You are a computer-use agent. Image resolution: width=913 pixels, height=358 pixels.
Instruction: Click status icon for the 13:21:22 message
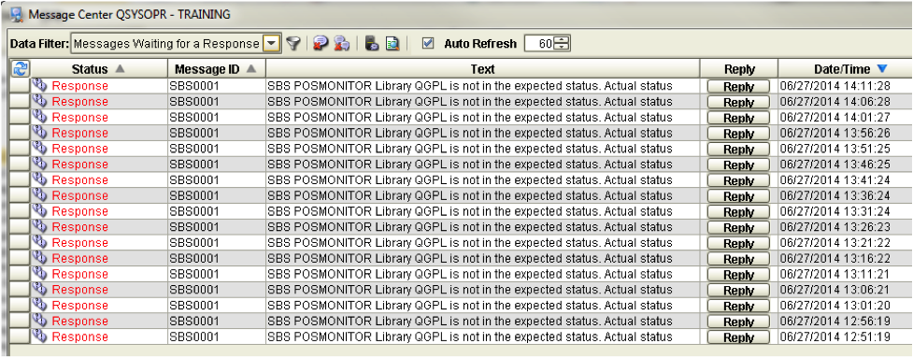click(39, 242)
